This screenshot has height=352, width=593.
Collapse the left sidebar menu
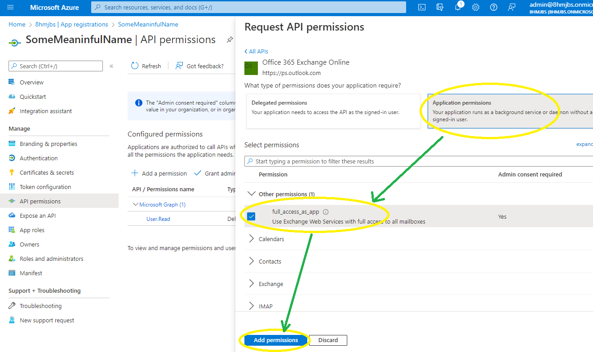tap(111, 66)
